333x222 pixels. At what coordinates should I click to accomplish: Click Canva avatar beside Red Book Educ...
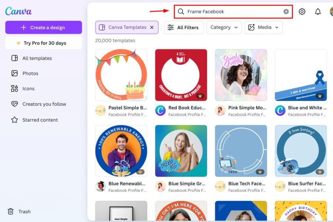pos(160,111)
